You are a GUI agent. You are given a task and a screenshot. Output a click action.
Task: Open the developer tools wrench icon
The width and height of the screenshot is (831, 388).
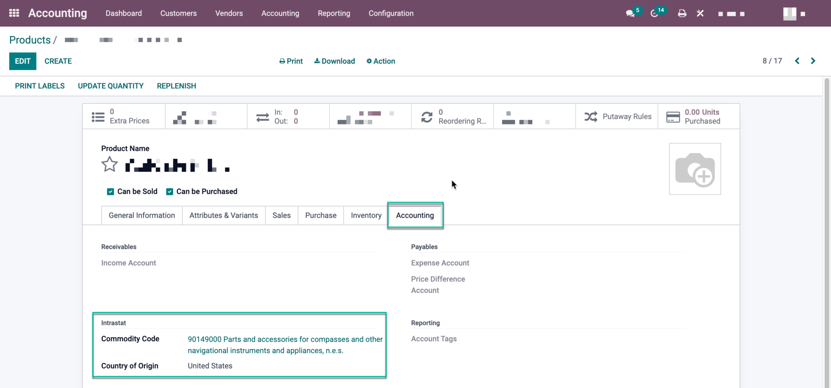[700, 13]
